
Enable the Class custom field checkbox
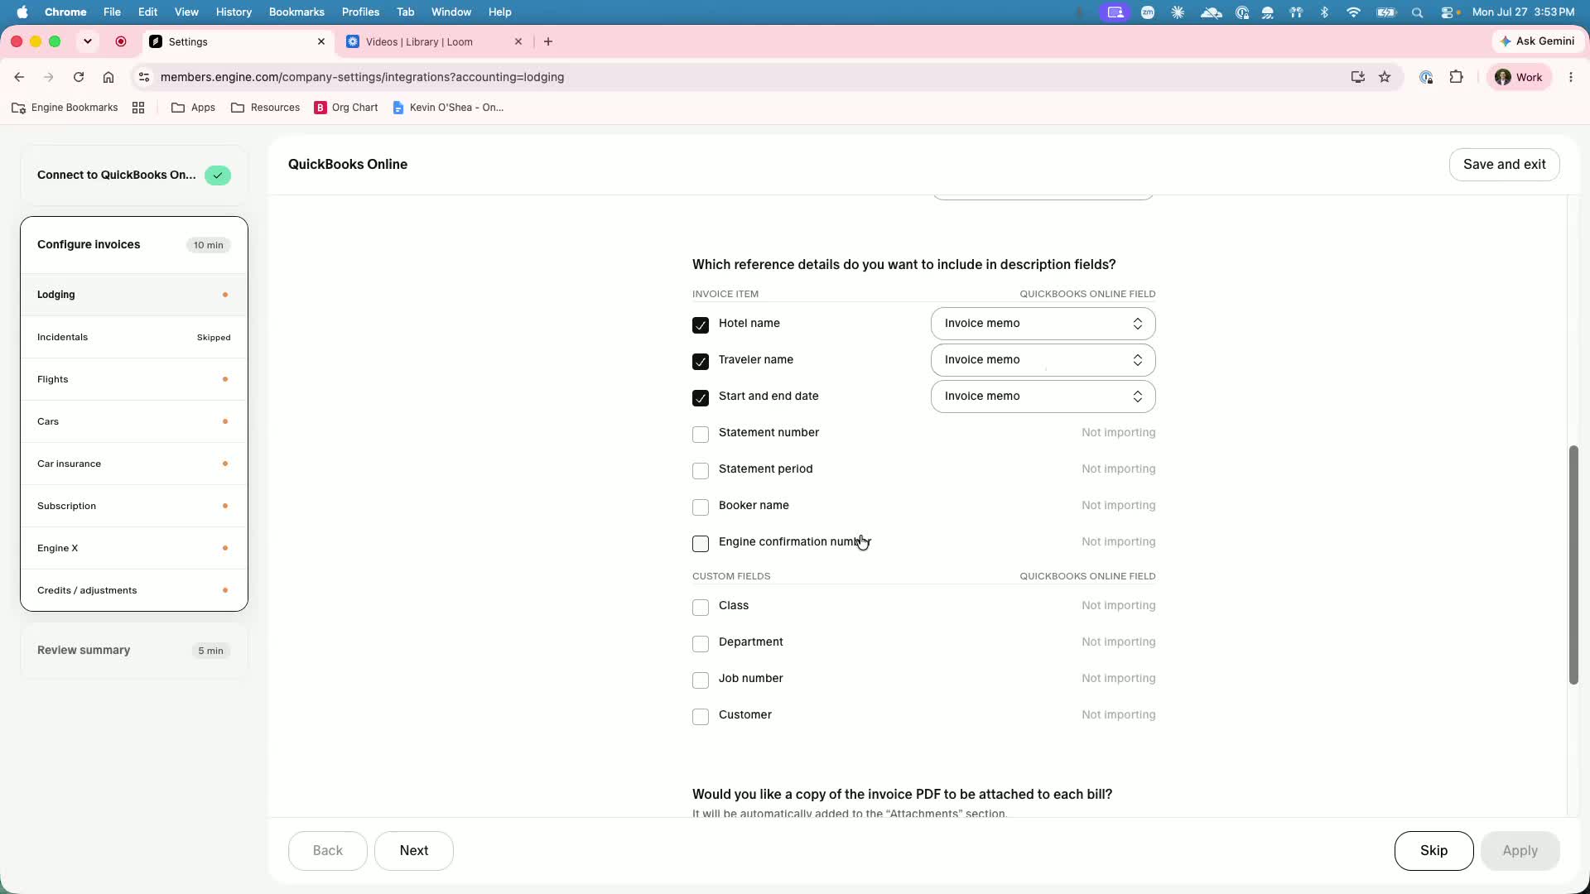(x=701, y=608)
